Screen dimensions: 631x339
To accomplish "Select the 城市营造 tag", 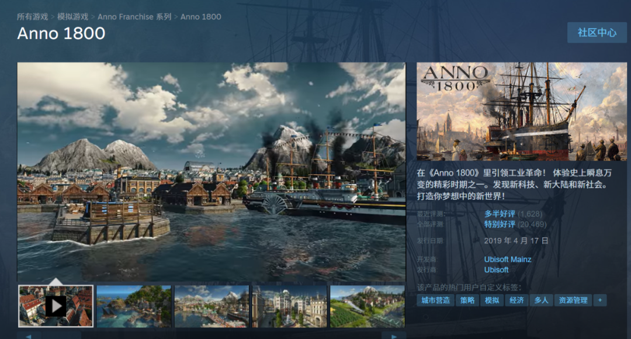I will [435, 300].
